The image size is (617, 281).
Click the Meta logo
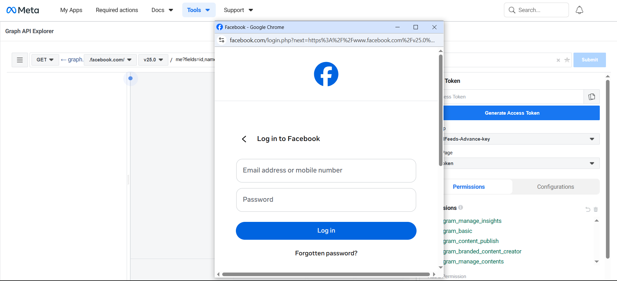coord(23,10)
